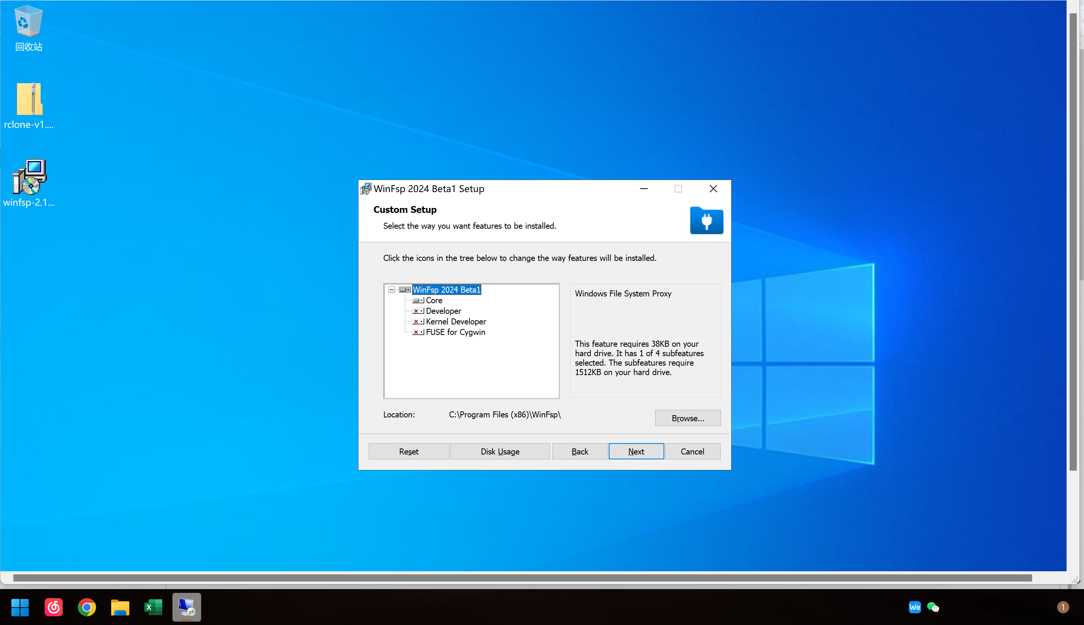Open the Recycle Bin desktop icon
Viewport: 1084px width, 625px height.
pos(28,28)
